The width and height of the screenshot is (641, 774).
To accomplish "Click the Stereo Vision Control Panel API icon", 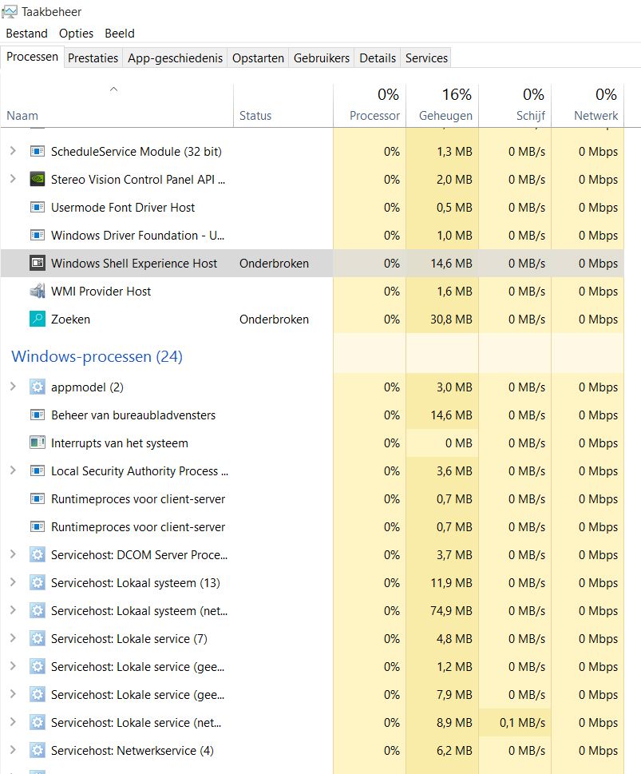I will 38,179.
